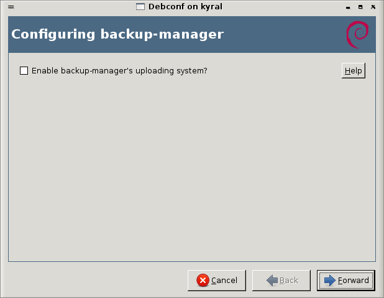The image size is (384, 298).
Task: Proceed with the Forward button
Action: tap(346, 281)
